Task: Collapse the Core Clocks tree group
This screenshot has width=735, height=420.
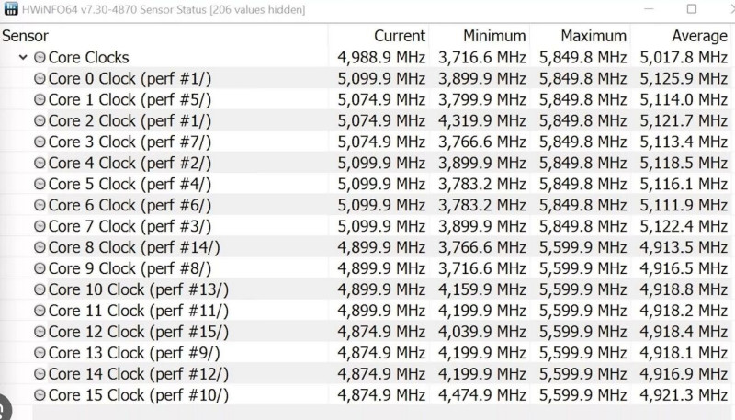Action: 23,57
